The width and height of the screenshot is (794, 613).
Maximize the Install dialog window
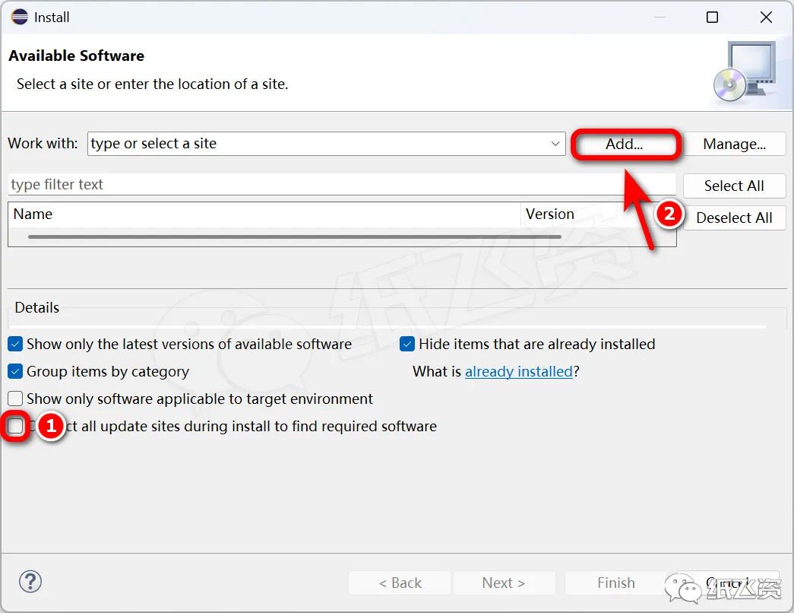pyautogui.click(x=712, y=17)
